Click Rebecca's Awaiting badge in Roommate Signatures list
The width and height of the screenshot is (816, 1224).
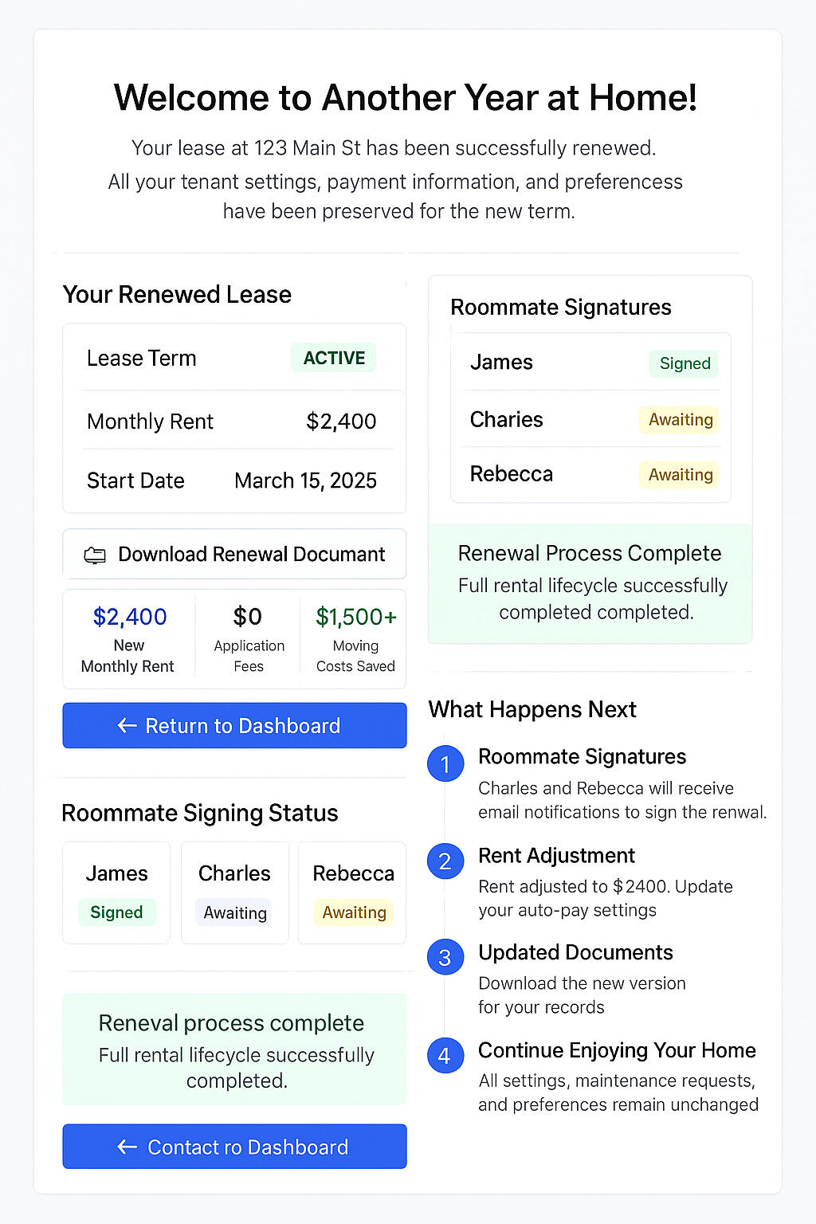tap(680, 475)
